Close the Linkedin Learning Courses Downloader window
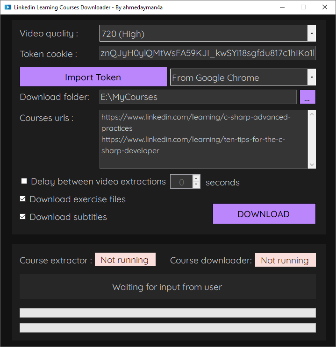 325,7
